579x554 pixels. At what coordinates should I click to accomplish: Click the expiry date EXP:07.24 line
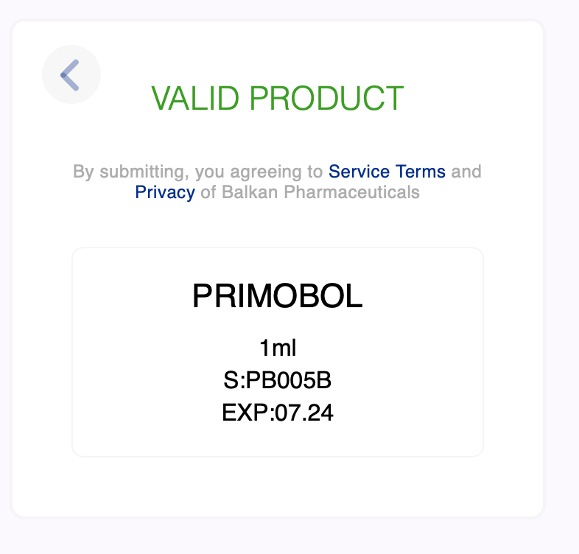tap(277, 413)
